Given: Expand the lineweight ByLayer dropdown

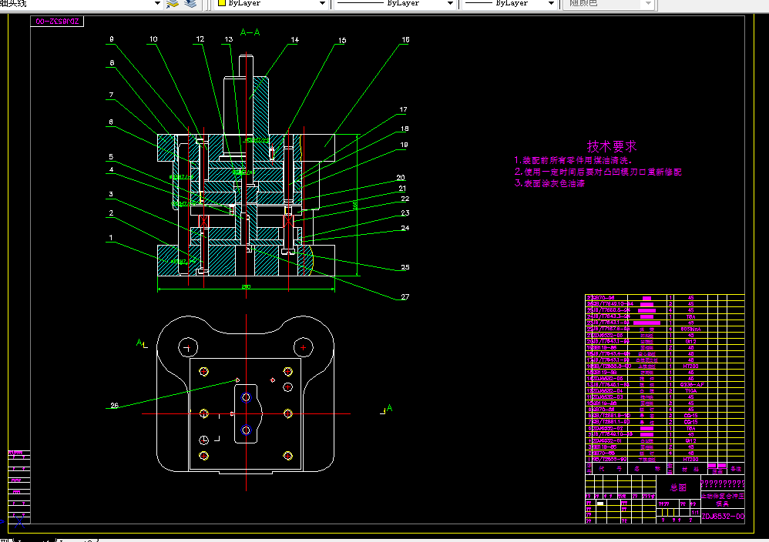Looking at the screenshot, I should click(550, 4).
